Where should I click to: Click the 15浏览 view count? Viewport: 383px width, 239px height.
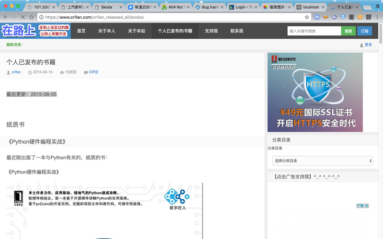tap(70, 72)
